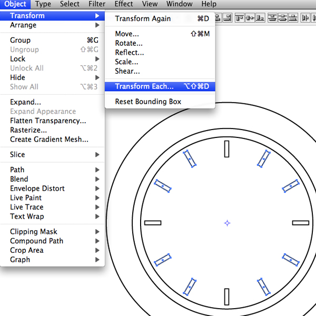The width and height of the screenshot is (316, 316).
Task: Choose Flatten Transparency...
Action: point(52,121)
